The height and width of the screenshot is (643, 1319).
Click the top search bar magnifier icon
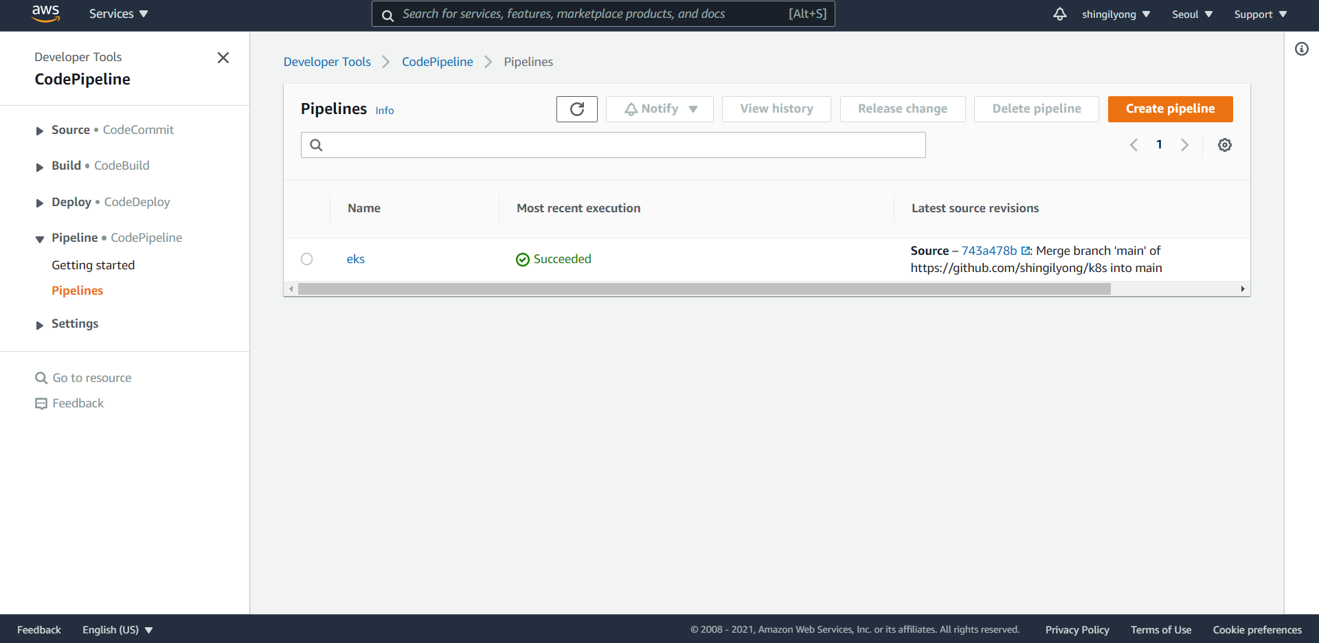[x=388, y=15]
